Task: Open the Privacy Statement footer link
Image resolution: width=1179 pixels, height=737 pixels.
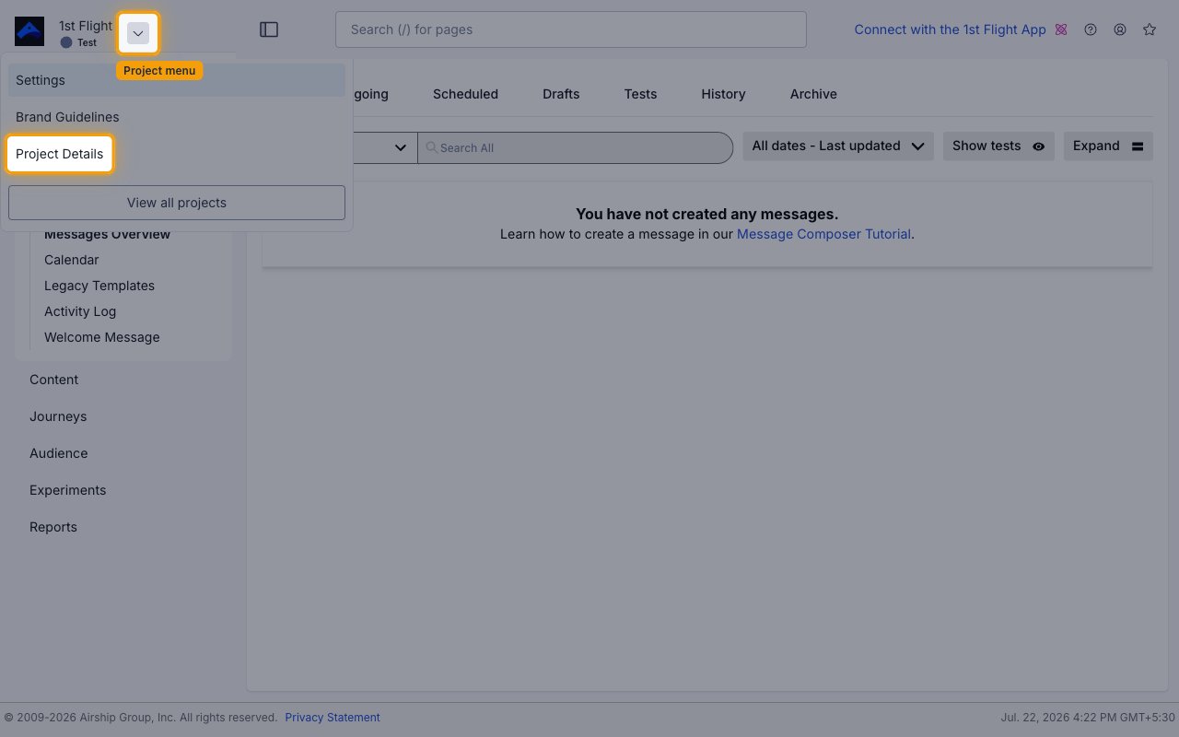Action: pos(333,718)
